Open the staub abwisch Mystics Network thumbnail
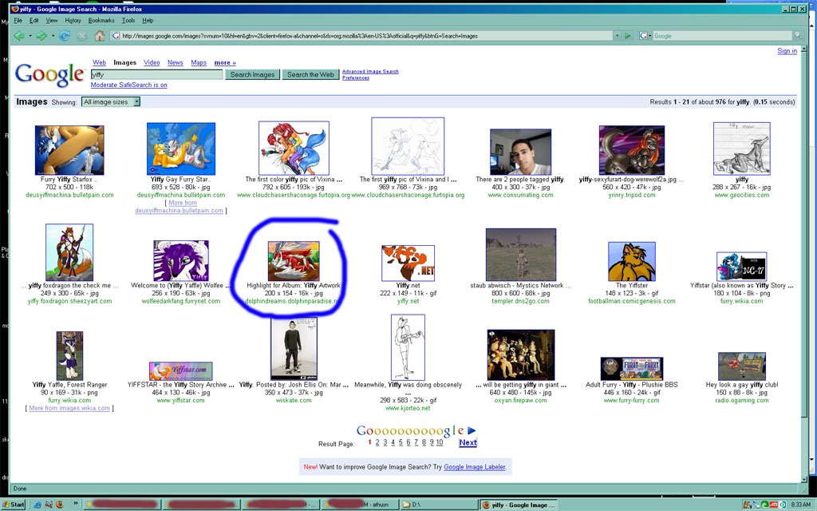 point(521,255)
